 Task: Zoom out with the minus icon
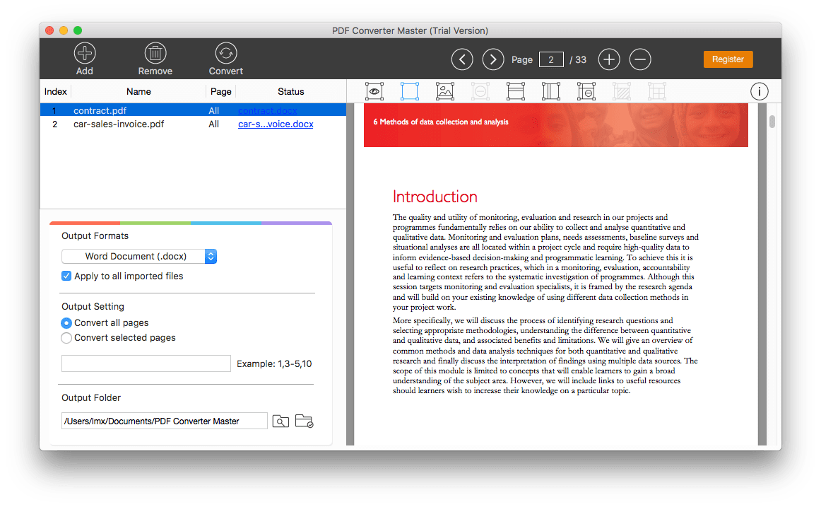coord(640,59)
